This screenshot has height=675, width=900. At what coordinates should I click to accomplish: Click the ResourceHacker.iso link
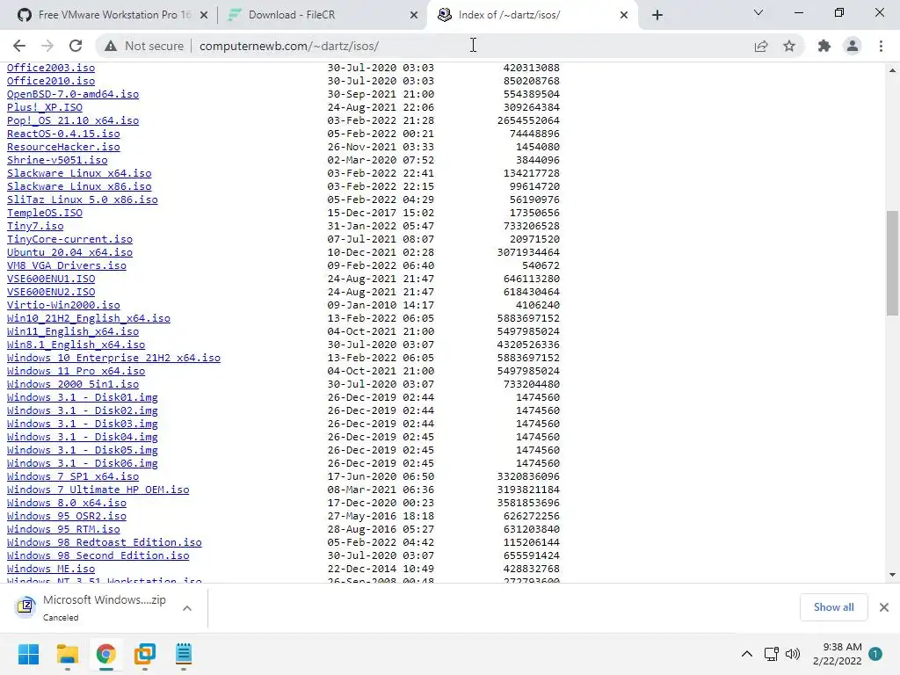63,147
